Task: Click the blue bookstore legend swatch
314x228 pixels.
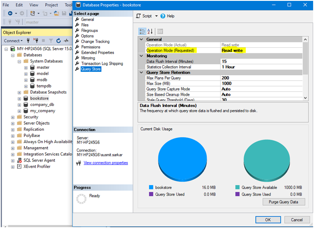Action: point(151,187)
